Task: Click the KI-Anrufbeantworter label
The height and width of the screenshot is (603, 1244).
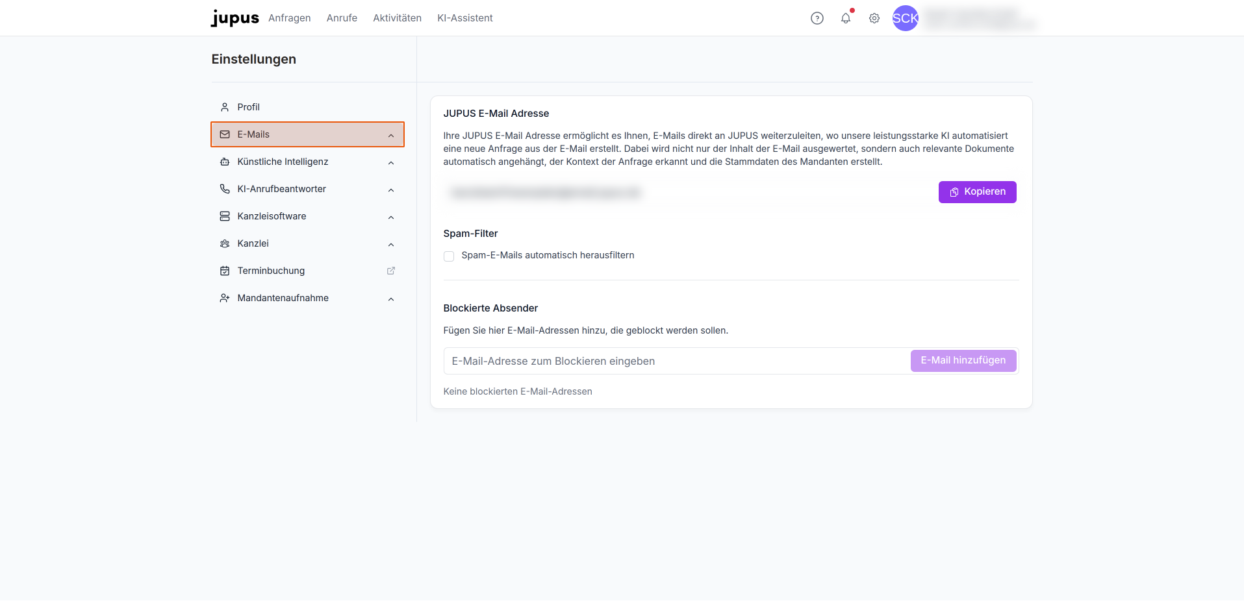Action: click(282, 189)
